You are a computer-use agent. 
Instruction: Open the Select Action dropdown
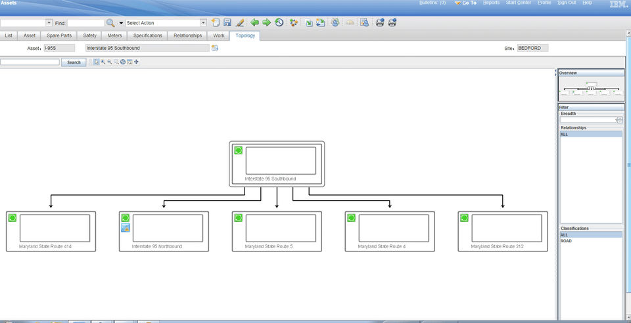pos(166,23)
